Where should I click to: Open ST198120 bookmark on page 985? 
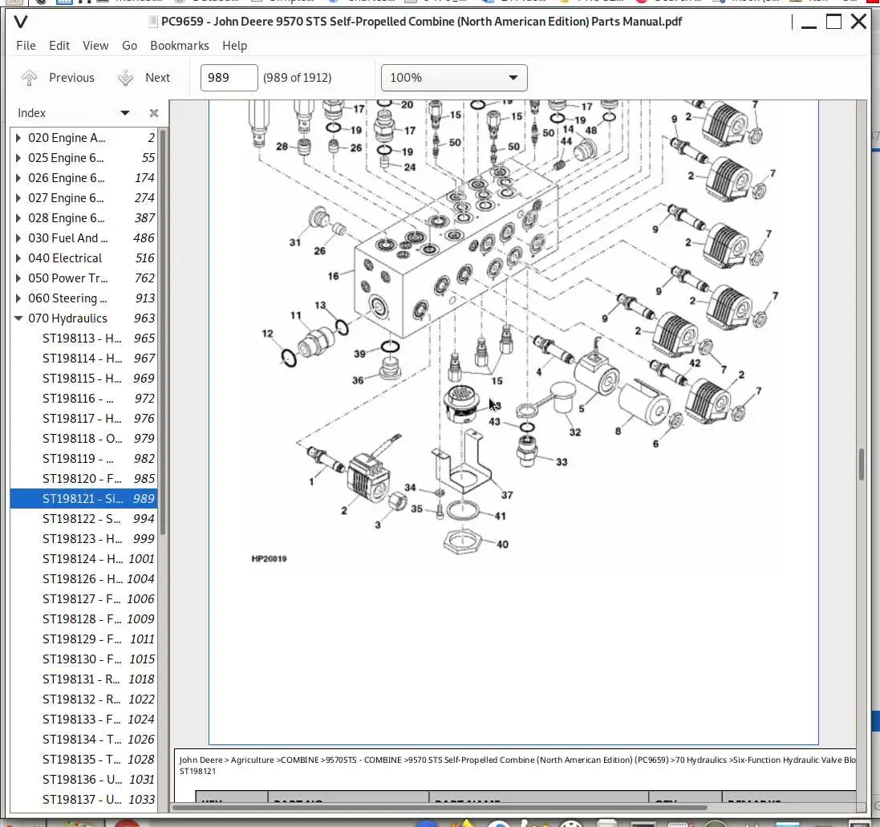[83, 479]
